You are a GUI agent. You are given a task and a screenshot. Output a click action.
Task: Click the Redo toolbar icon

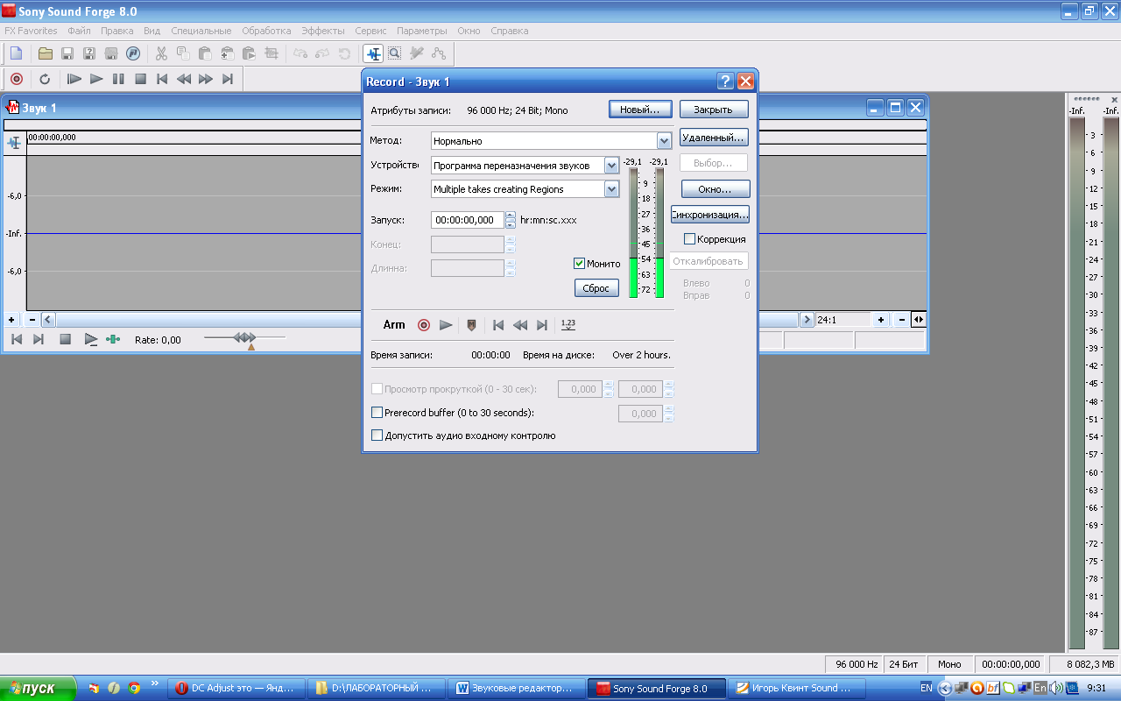pyautogui.click(x=322, y=53)
